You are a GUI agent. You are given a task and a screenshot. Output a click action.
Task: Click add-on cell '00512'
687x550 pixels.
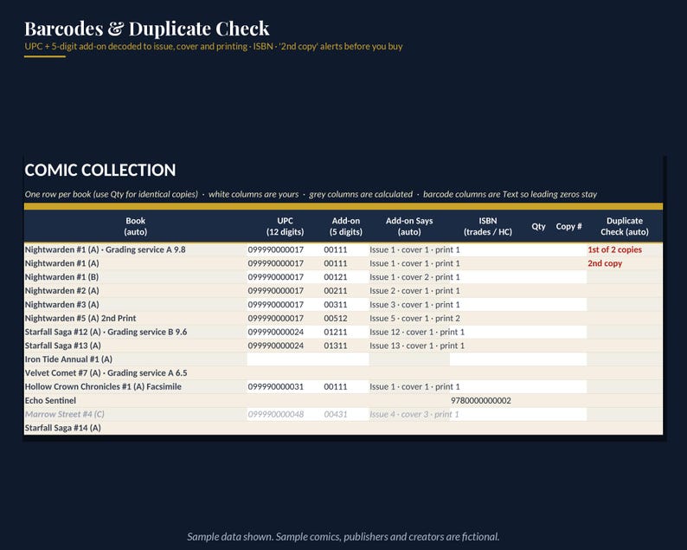point(346,318)
